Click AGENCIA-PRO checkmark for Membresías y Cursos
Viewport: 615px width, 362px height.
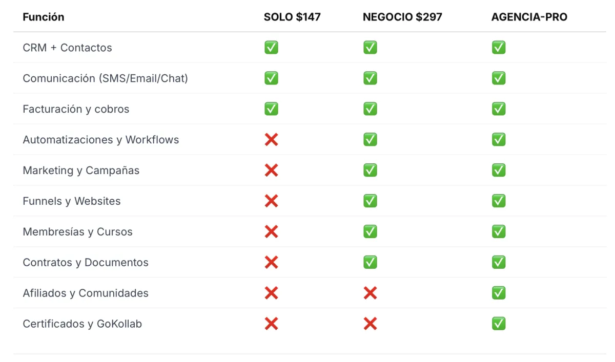[x=499, y=231]
